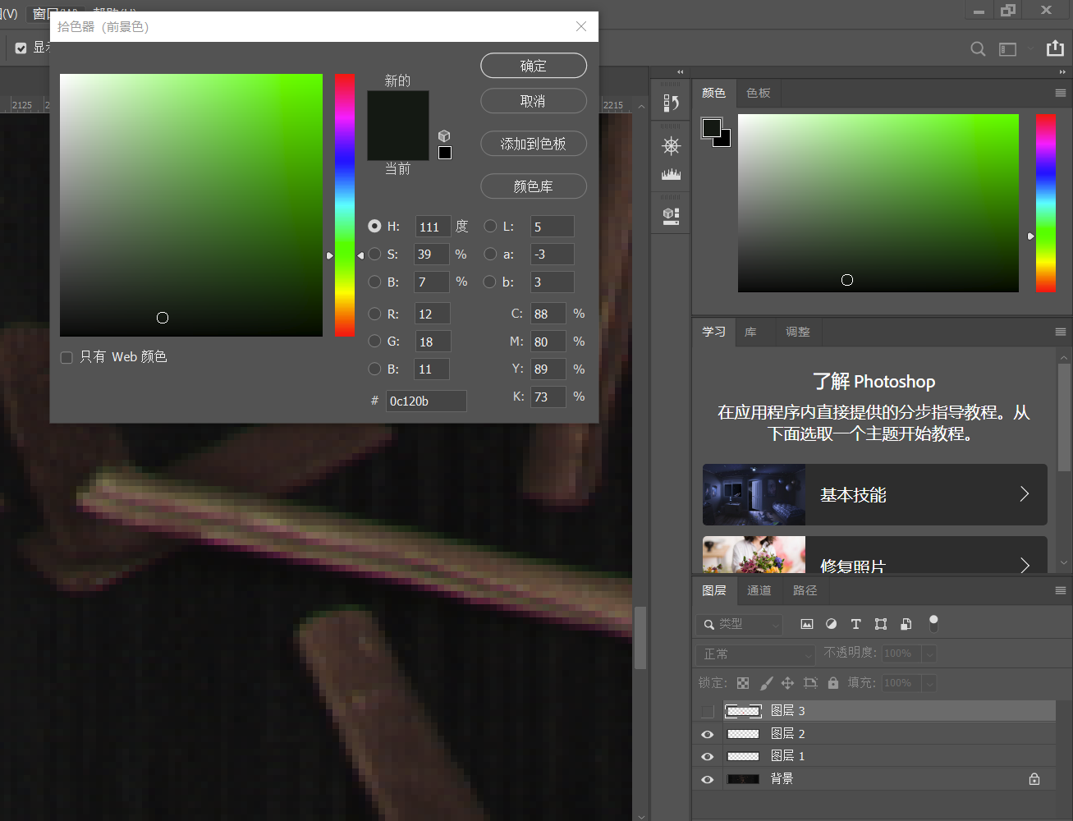
Task: Click the hue slider in color picker dialog
Action: 345,205
